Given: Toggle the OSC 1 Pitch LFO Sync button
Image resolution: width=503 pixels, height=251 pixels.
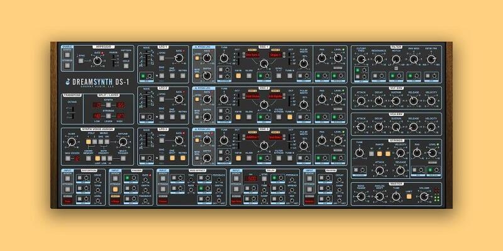Looking at the screenshot, I should click(197, 58).
